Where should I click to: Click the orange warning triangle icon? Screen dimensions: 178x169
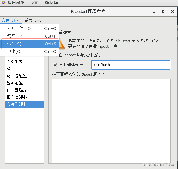point(61,44)
